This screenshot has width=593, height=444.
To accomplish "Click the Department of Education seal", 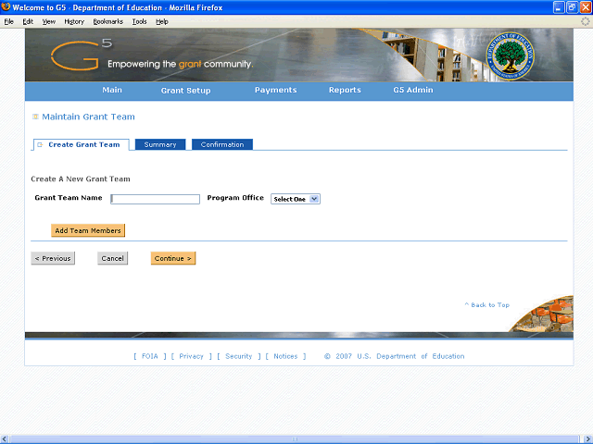I will click(510, 55).
